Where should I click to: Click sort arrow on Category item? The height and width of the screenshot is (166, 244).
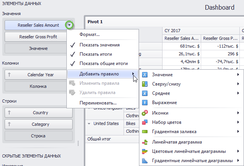pyautogui.click(x=9, y=124)
